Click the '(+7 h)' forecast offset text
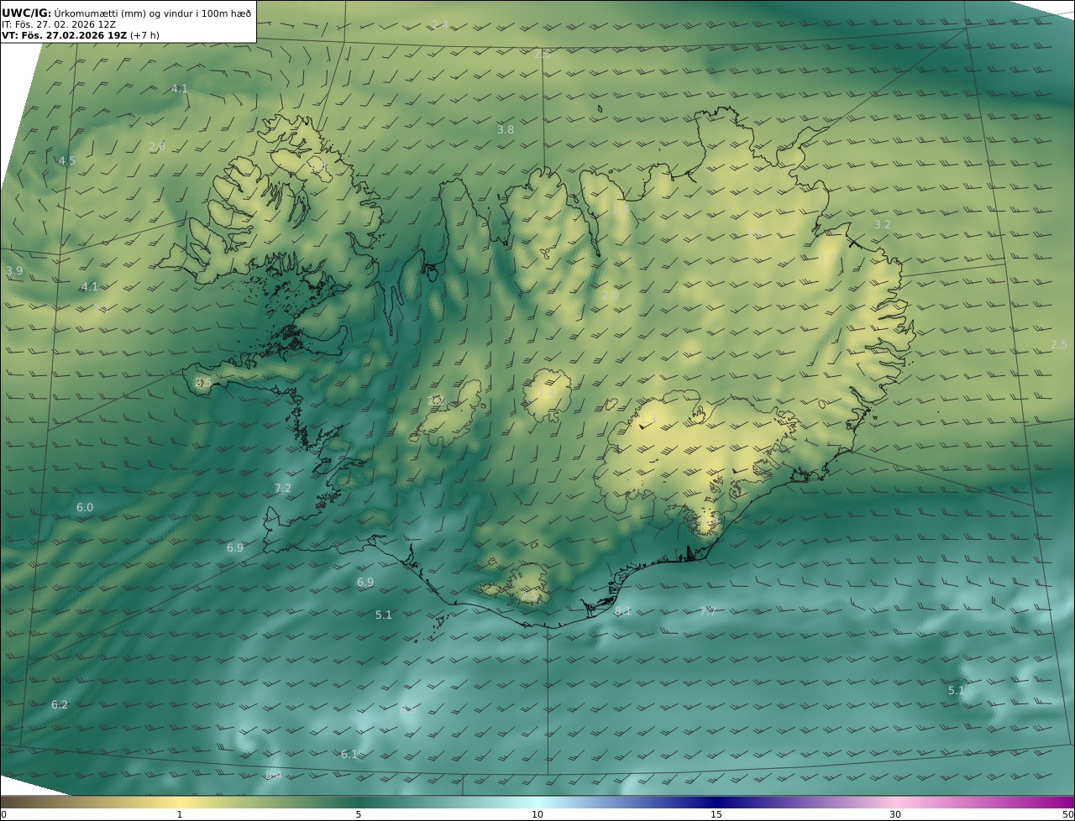 pyautogui.click(x=144, y=35)
